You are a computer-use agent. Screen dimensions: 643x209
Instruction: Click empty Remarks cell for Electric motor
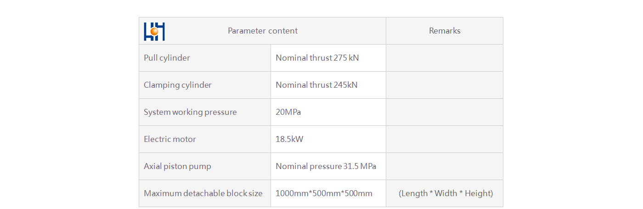445,139
